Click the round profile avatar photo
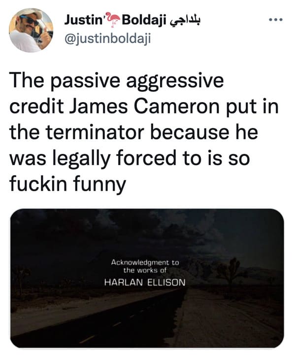 (x=31, y=30)
